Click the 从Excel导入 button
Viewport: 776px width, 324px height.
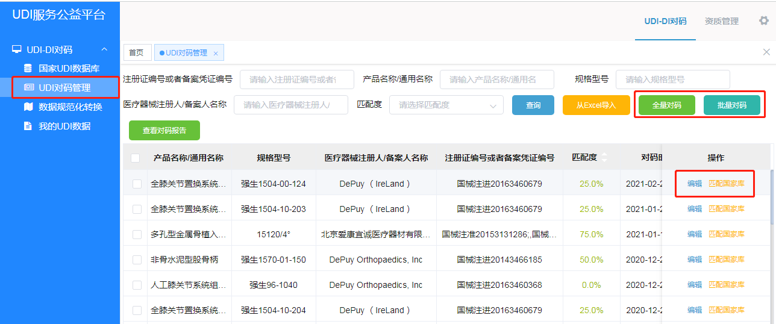[x=596, y=105]
